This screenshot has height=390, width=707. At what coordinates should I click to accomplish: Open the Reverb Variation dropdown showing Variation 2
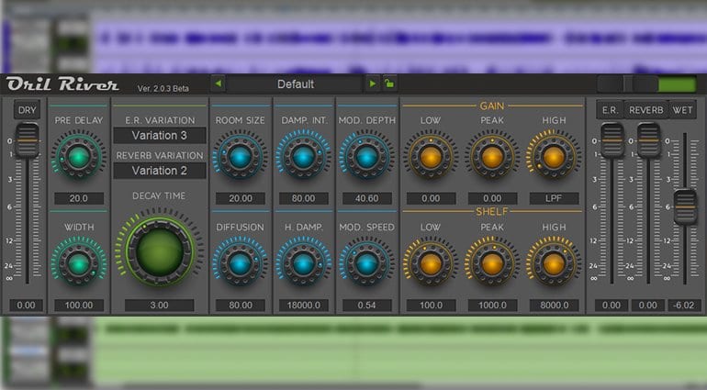pos(160,171)
